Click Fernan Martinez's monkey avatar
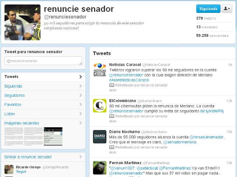This screenshot has height=177, width=237. pyautogui.click(x=99, y=167)
